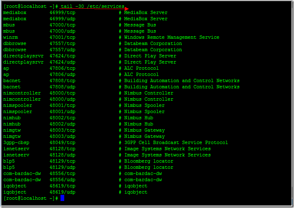This screenshot has height=208, width=294.
Task: Select port 48619/udp
Action: 63,192
